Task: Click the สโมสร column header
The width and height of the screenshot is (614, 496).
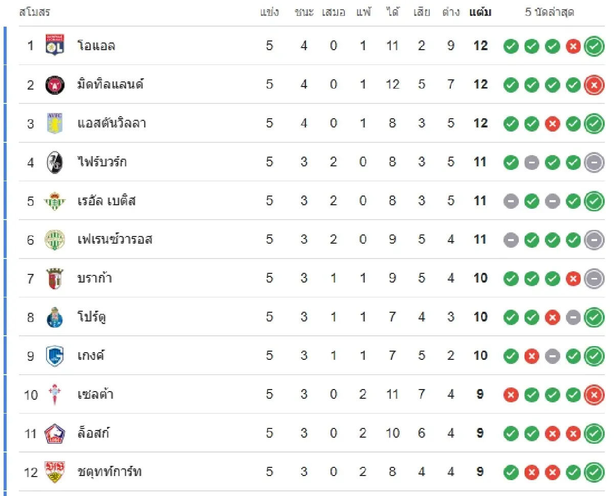Action: pos(34,12)
